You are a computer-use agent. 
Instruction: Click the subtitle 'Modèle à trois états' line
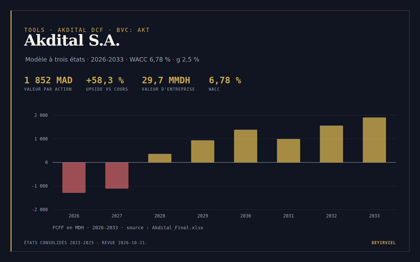pyautogui.click(x=112, y=59)
